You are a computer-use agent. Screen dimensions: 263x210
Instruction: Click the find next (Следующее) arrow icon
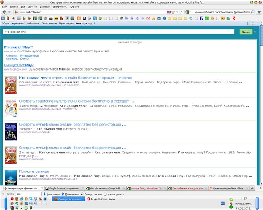(x=44, y=194)
